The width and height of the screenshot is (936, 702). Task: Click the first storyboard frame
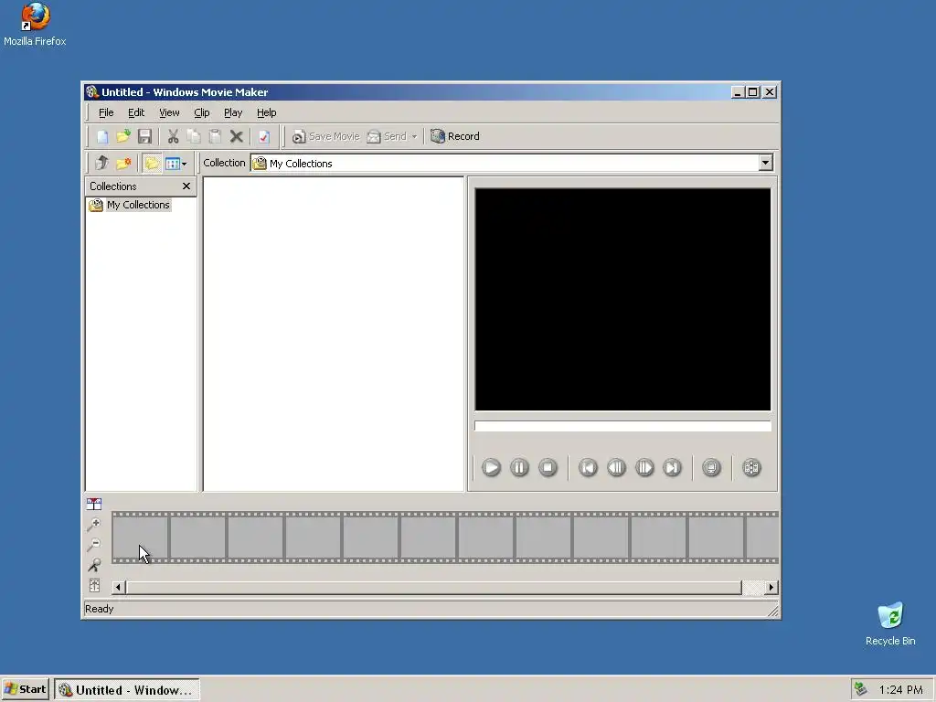(x=140, y=537)
